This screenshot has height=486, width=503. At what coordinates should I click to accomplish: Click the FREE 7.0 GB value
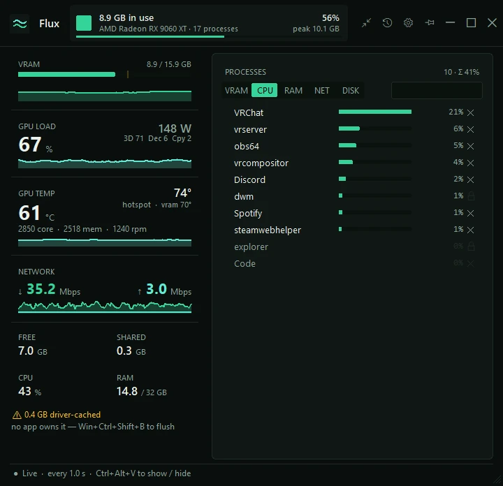pos(33,351)
